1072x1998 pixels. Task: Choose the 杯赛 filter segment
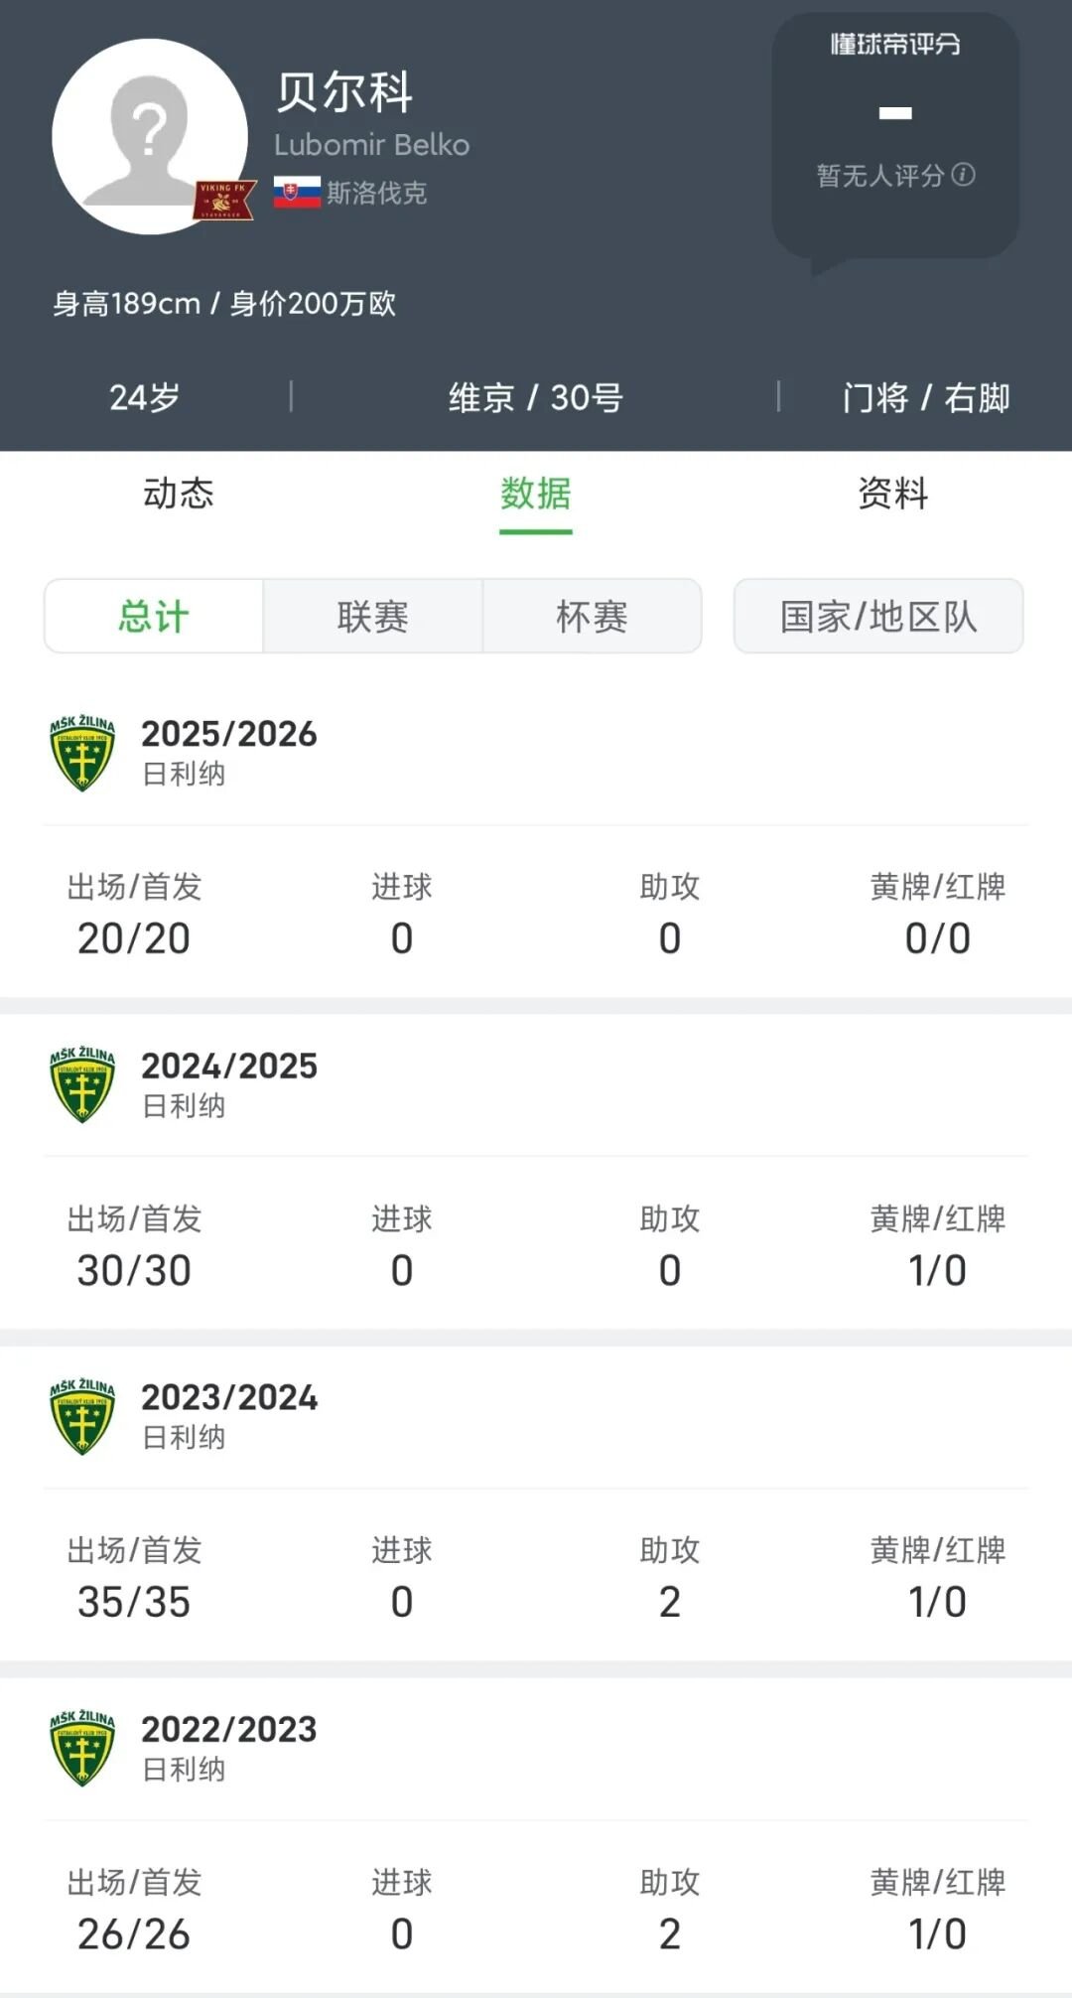(593, 617)
